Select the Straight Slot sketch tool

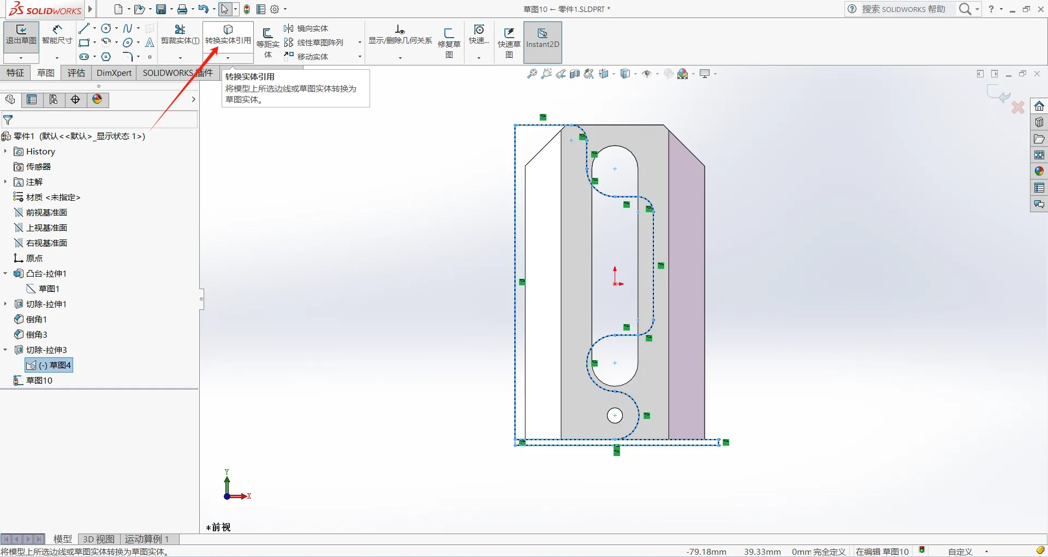pyautogui.click(x=84, y=57)
